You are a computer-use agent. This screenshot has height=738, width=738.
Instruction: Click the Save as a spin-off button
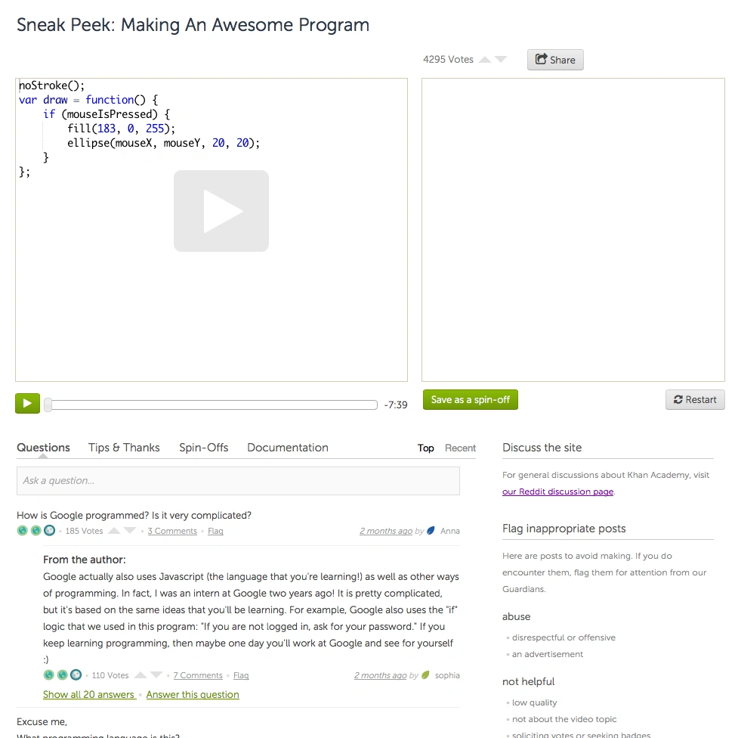tap(470, 399)
